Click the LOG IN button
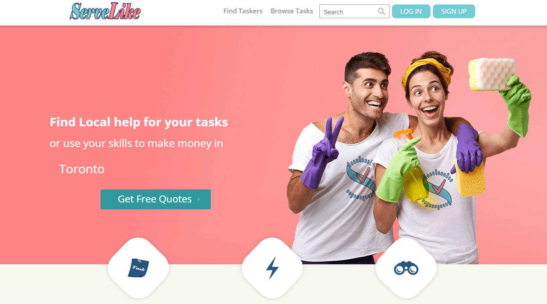This screenshot has height=304, width=547. (411, 11)
